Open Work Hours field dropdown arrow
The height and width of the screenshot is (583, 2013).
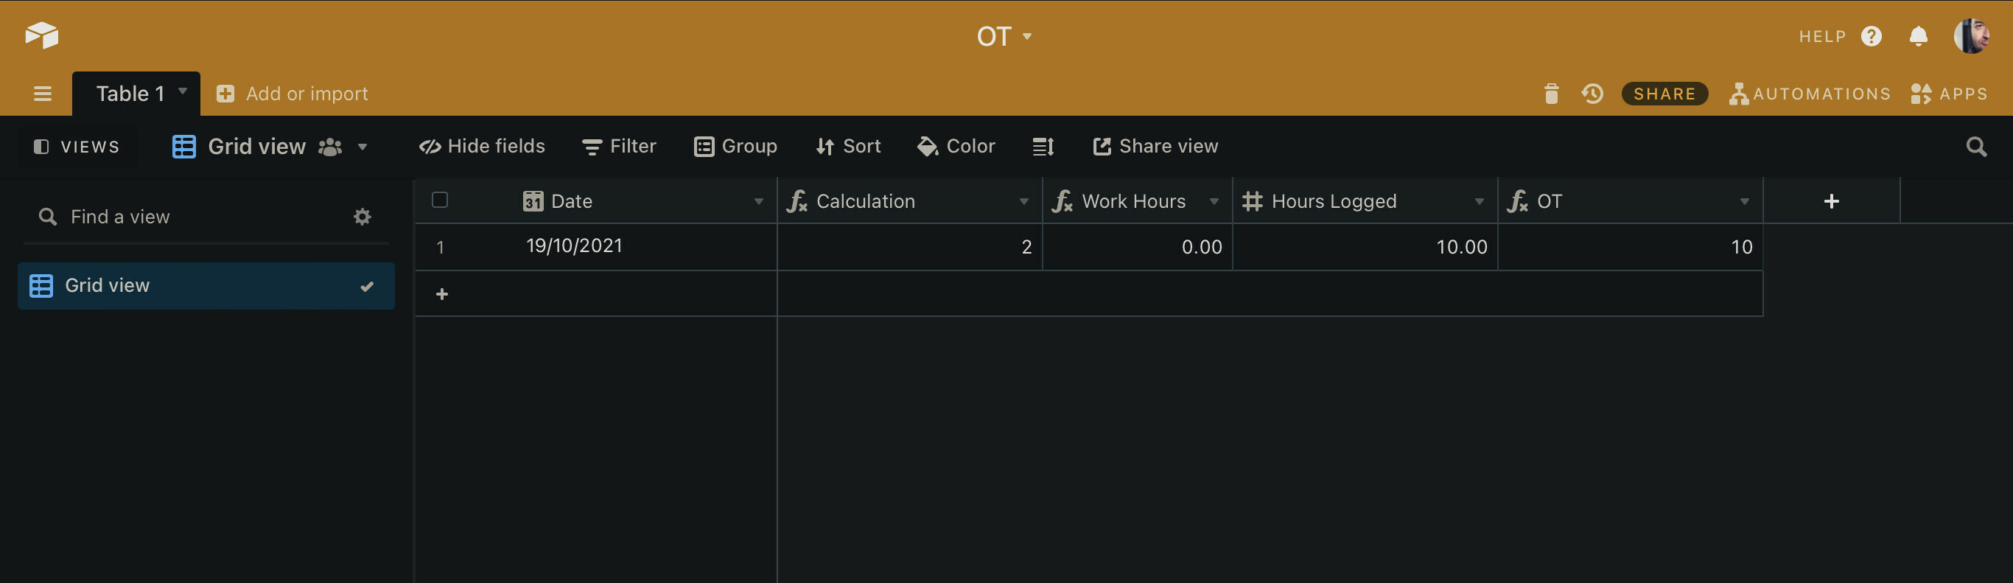click(x=1214, y=202)
